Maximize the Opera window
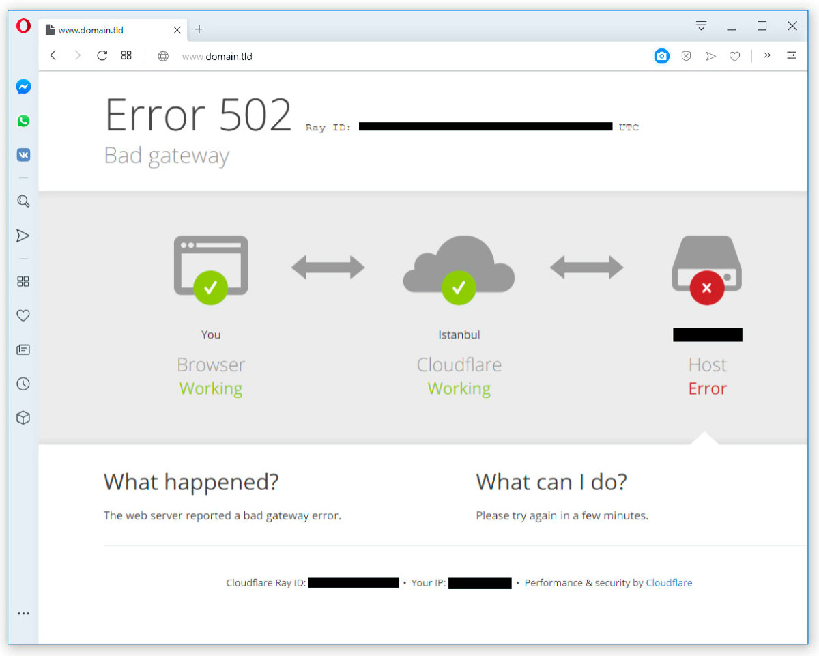This screenshot has width=819, height=656. click(x=762, y=26)
